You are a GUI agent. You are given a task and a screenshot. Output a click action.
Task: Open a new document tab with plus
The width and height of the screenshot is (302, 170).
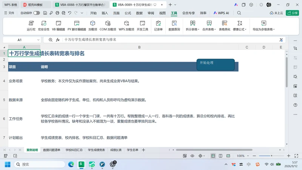click(x=170, y=5)
